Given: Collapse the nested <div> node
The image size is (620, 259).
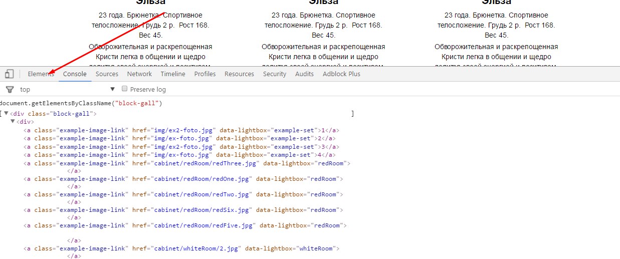Looking at the screenshot, I should pos(13,121).
